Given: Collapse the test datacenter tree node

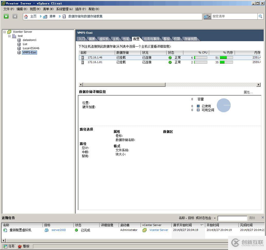Looking at the screenshot, I should point(9,36).
